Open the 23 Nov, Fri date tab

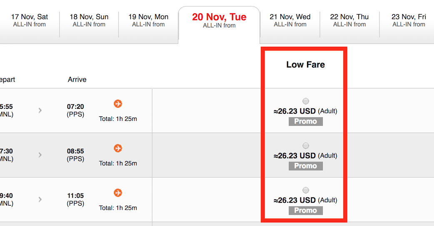(x=409, y=20)
